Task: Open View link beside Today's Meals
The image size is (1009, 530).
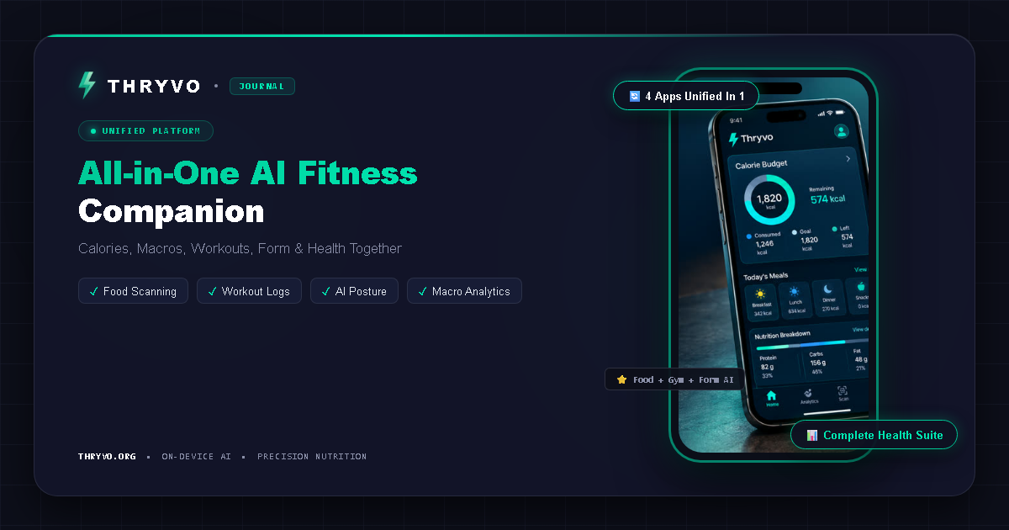Action: tap(860, 270)
